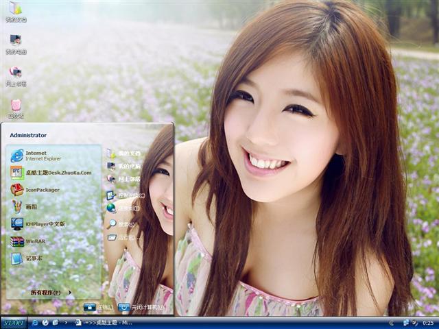Screen dimensions: 439x329
Task: Click the globe connection item in Start menu
Action: click(x=123, y=208)
